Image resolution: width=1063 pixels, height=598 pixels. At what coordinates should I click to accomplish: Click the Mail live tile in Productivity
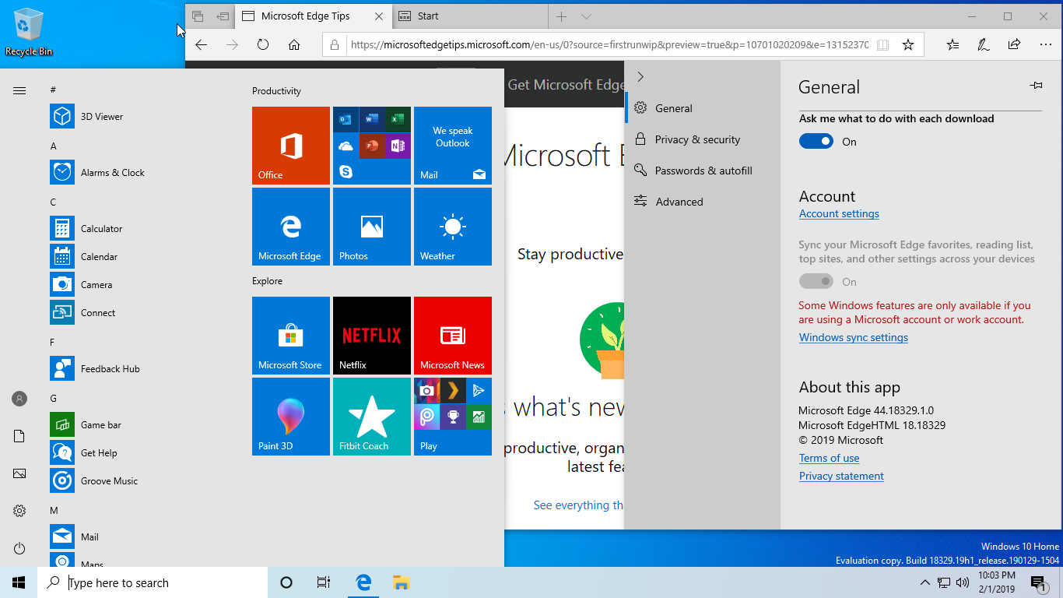pos(453,146)
